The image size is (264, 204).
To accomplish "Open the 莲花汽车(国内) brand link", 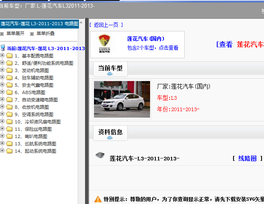I will tap(146, 39).
